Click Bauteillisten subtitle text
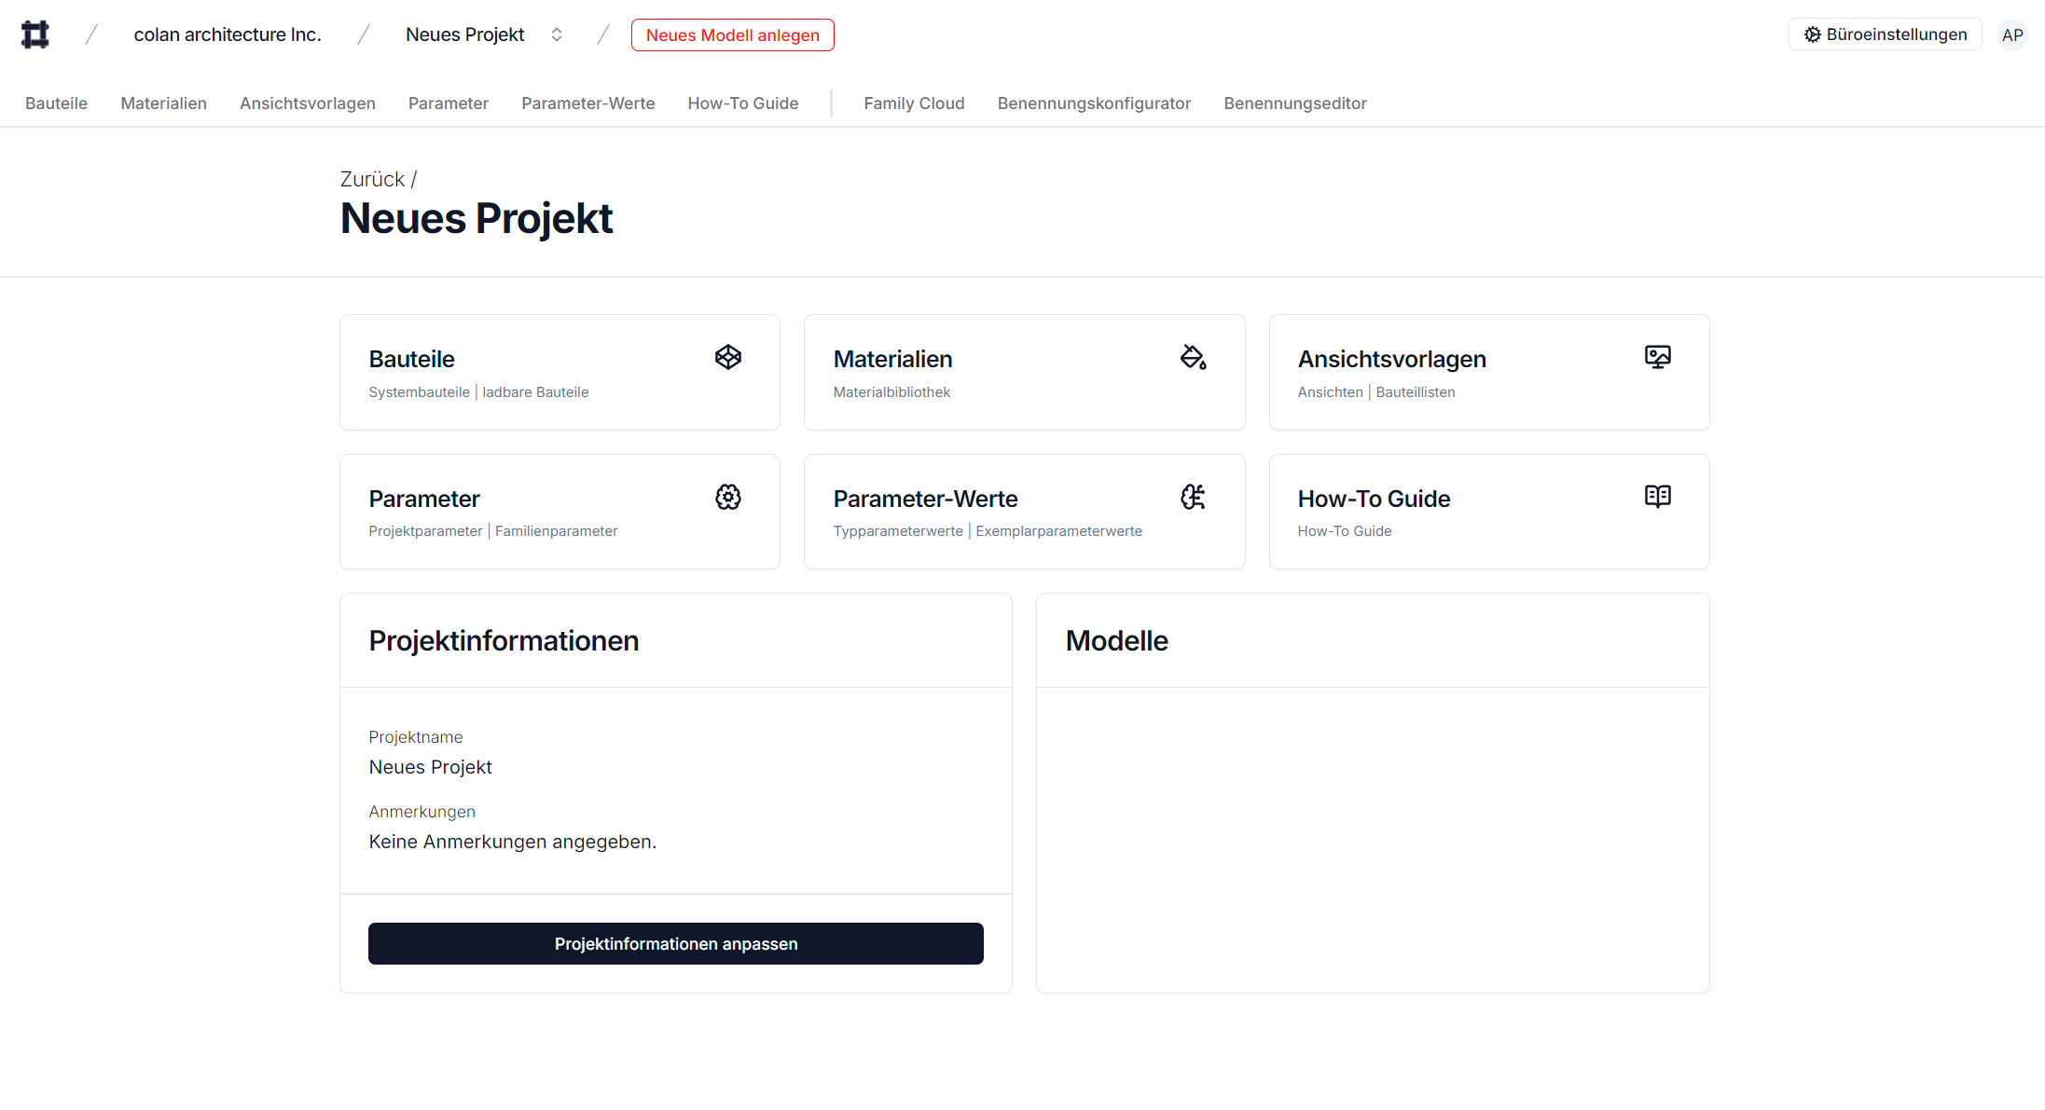 tap(1416, 392)
